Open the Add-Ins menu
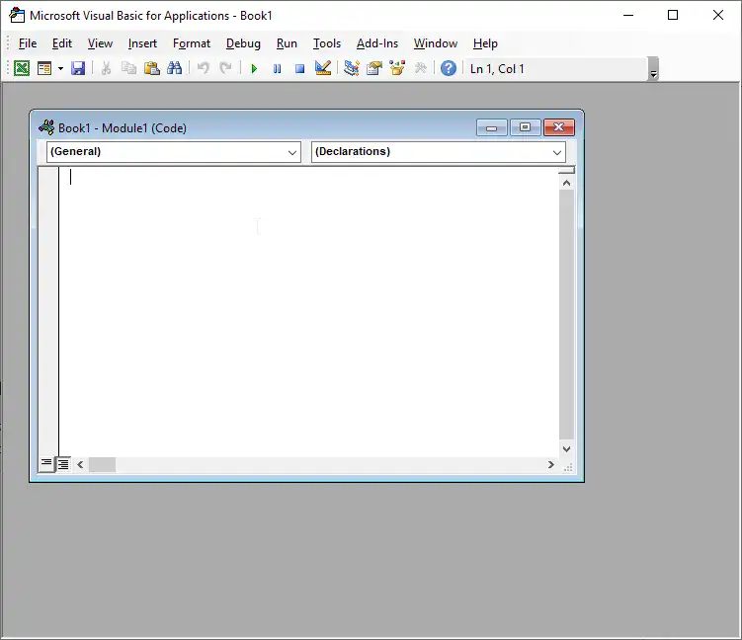The height and width of the screenshot is (640, 742). tap(377, 43)
